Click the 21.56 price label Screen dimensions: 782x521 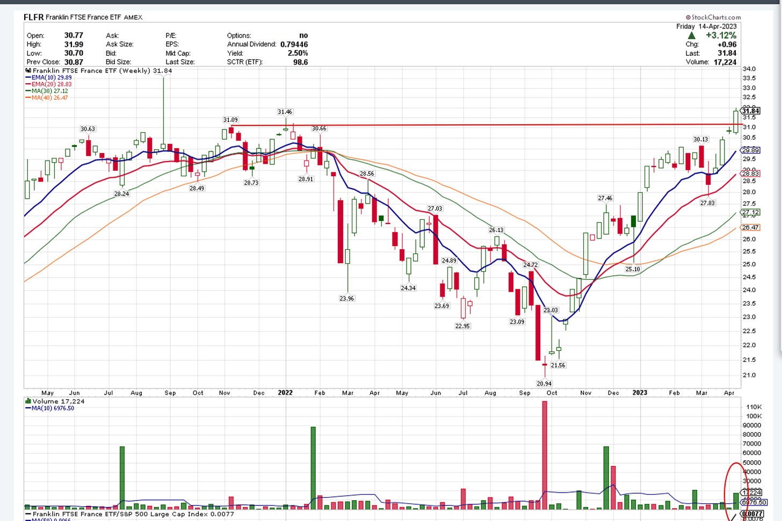pos(558,365)
